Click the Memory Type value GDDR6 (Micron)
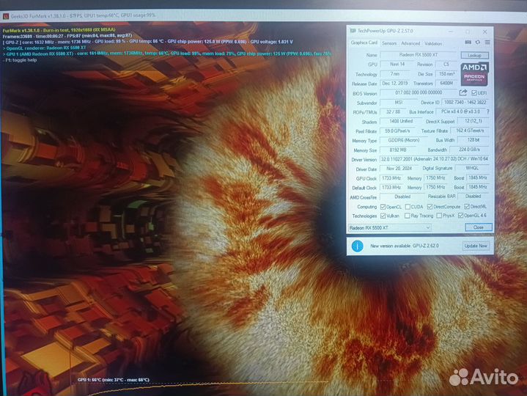The height and width of the screenshot is (396, 527). pyautogui.click(x=404, y=140)
